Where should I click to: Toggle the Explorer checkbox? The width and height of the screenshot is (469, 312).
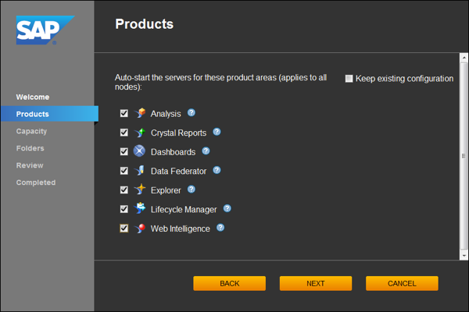(x=124, y=190)
